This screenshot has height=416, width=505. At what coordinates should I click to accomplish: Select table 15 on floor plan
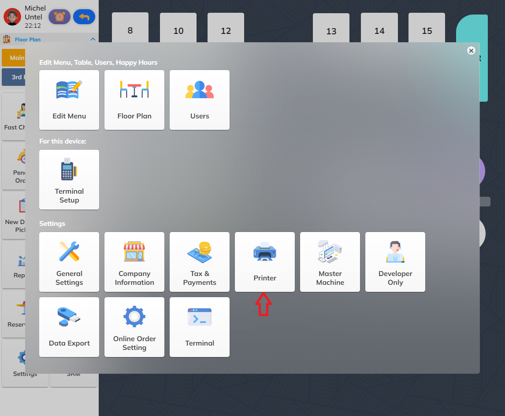tap(427, 28)
